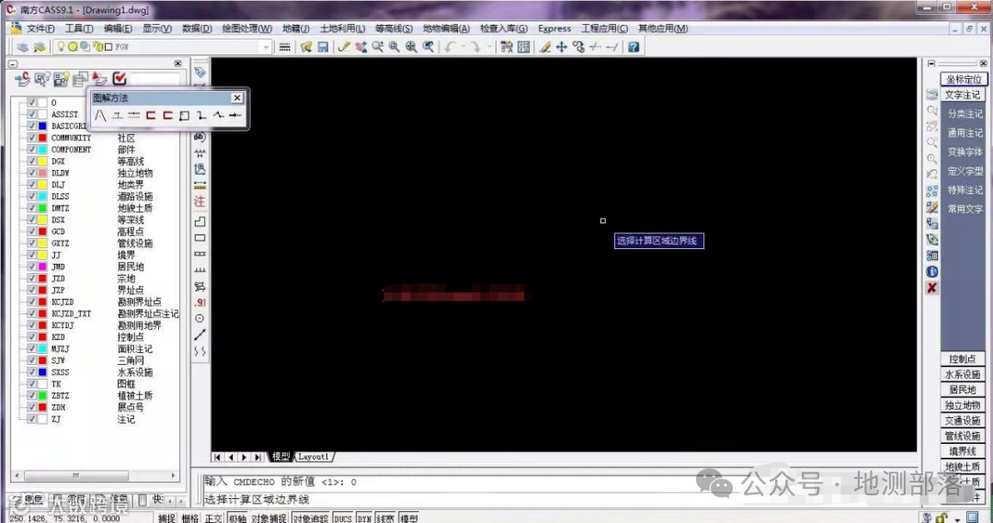Viewport: 993px width, 523px height.
Task: Click 变换字体 in the right panel
Action: [965, 152]
